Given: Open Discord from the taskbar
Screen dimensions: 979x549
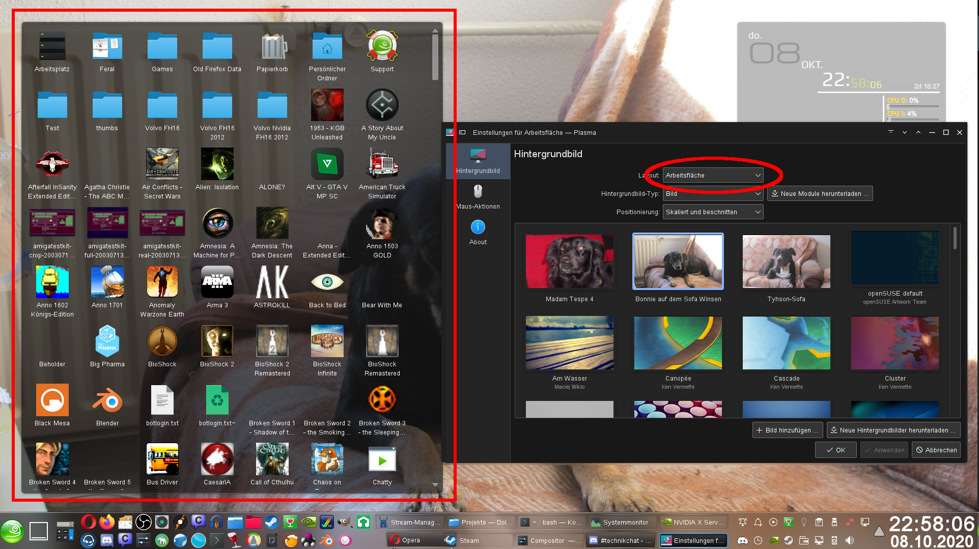Looking at the screenshot, I should click(x=107, y=540).
